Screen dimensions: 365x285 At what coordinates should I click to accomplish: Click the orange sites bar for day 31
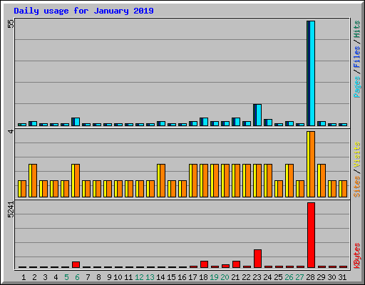(x=344, y=189)
